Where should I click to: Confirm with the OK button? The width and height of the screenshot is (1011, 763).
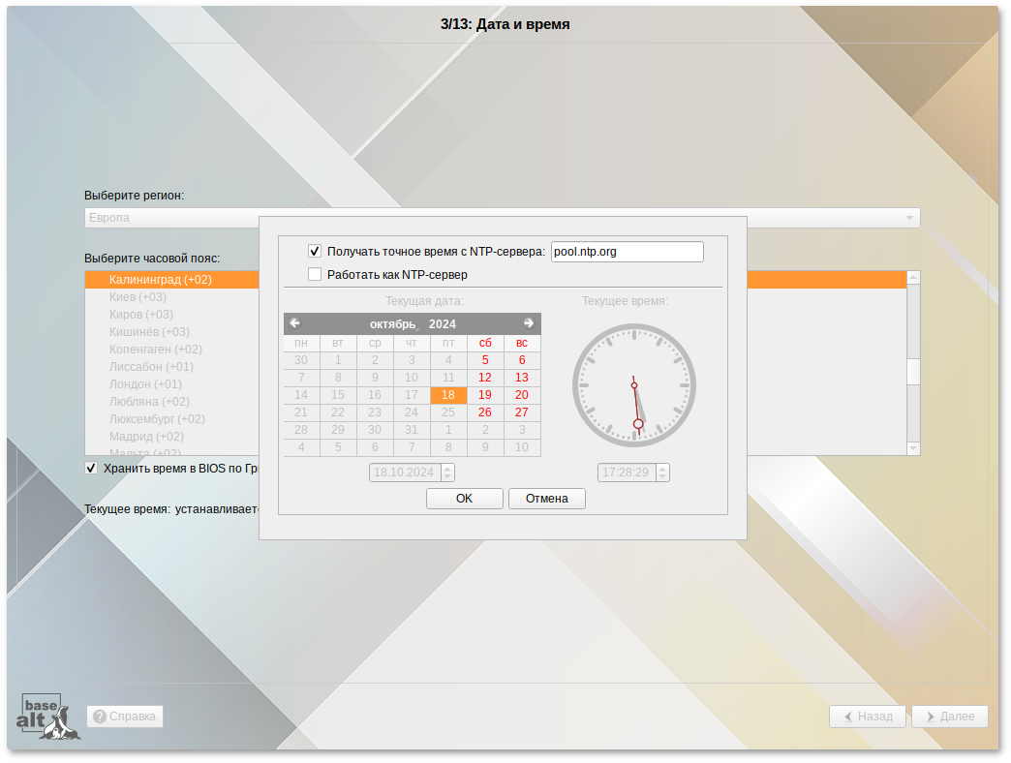(x=464, y=499)
